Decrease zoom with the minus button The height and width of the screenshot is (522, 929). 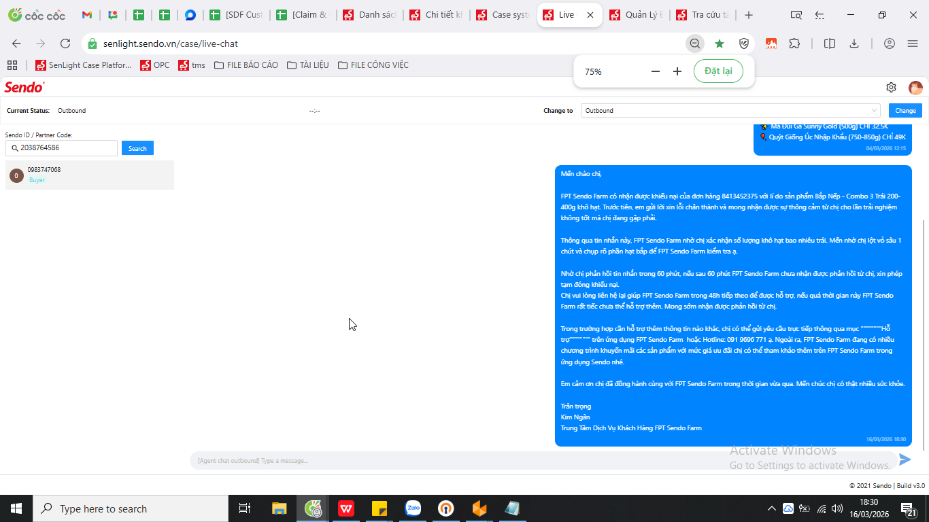point(656,71)
